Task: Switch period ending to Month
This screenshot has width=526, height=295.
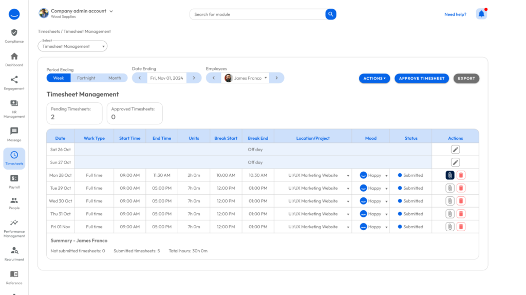Action: pos(115,78)
